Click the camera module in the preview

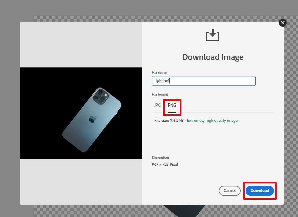[100, 96]
